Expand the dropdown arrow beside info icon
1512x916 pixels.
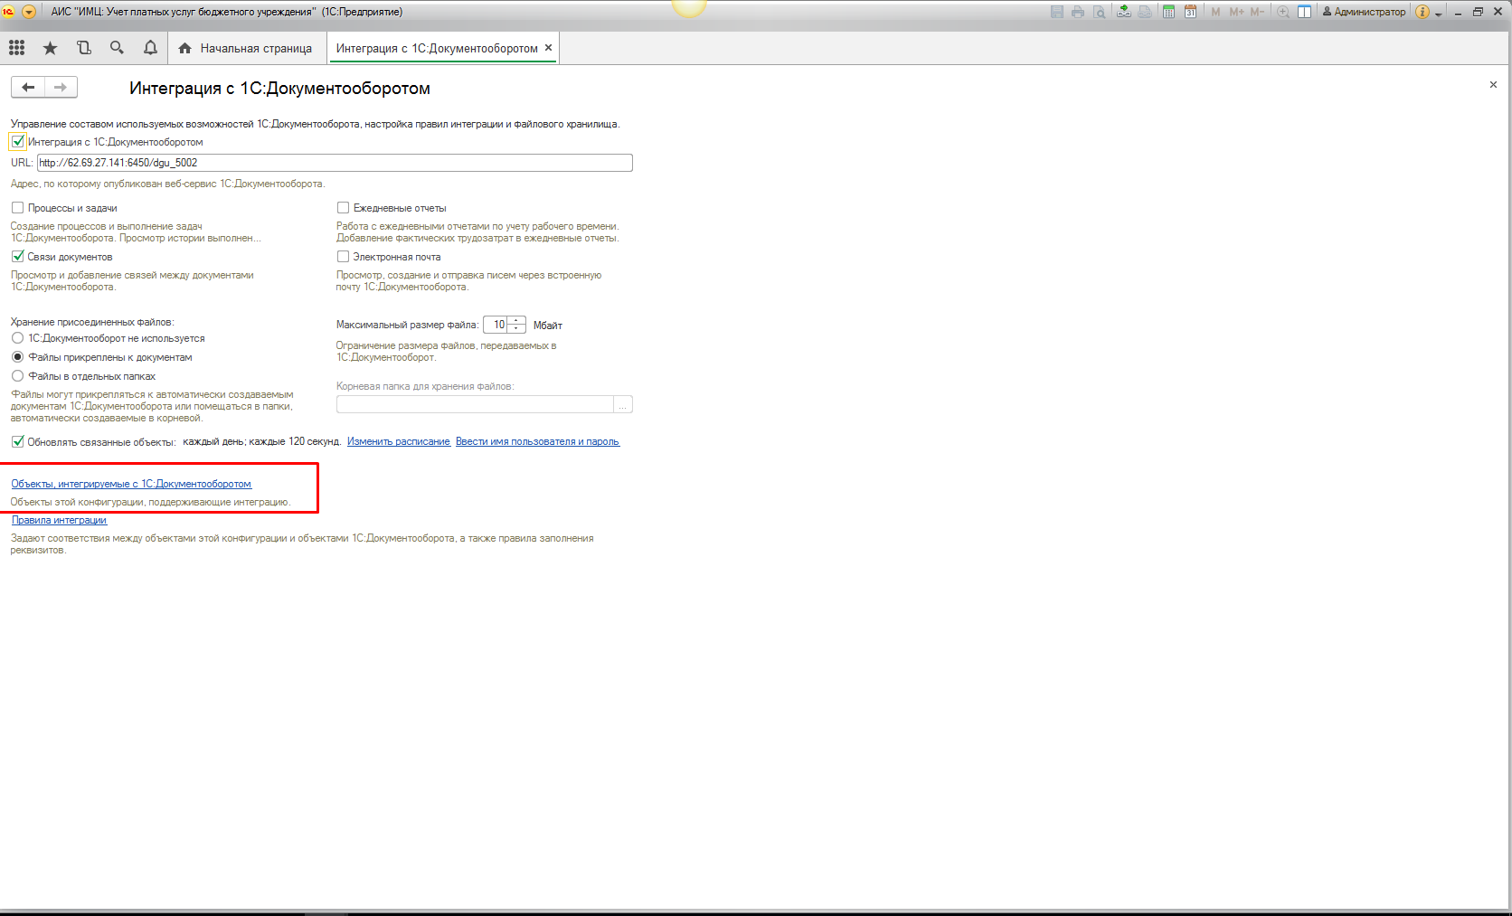(1438, 14)
